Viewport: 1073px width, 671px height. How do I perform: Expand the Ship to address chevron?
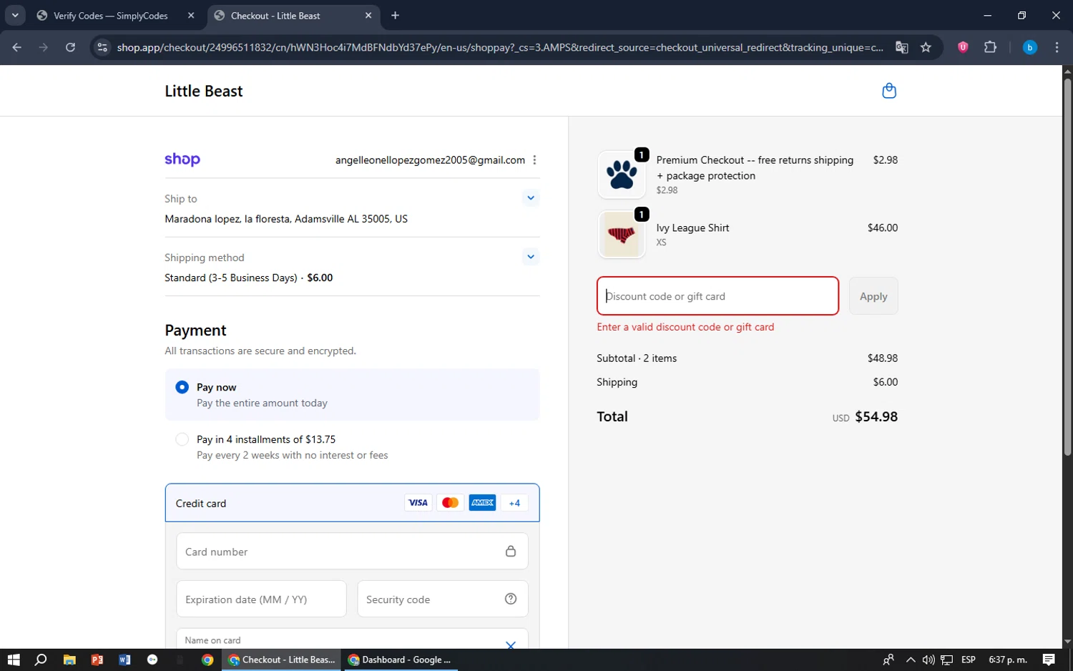coord(530,198)
